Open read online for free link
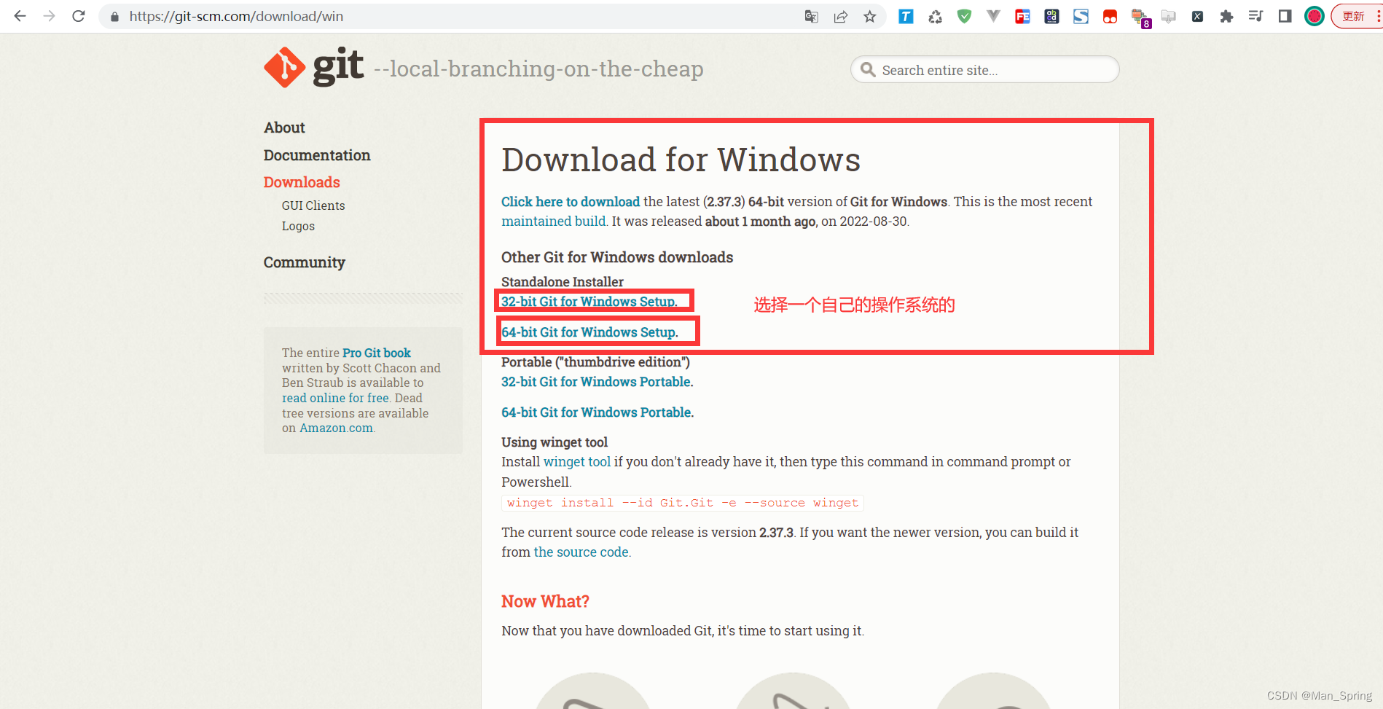 coord(335,398)
